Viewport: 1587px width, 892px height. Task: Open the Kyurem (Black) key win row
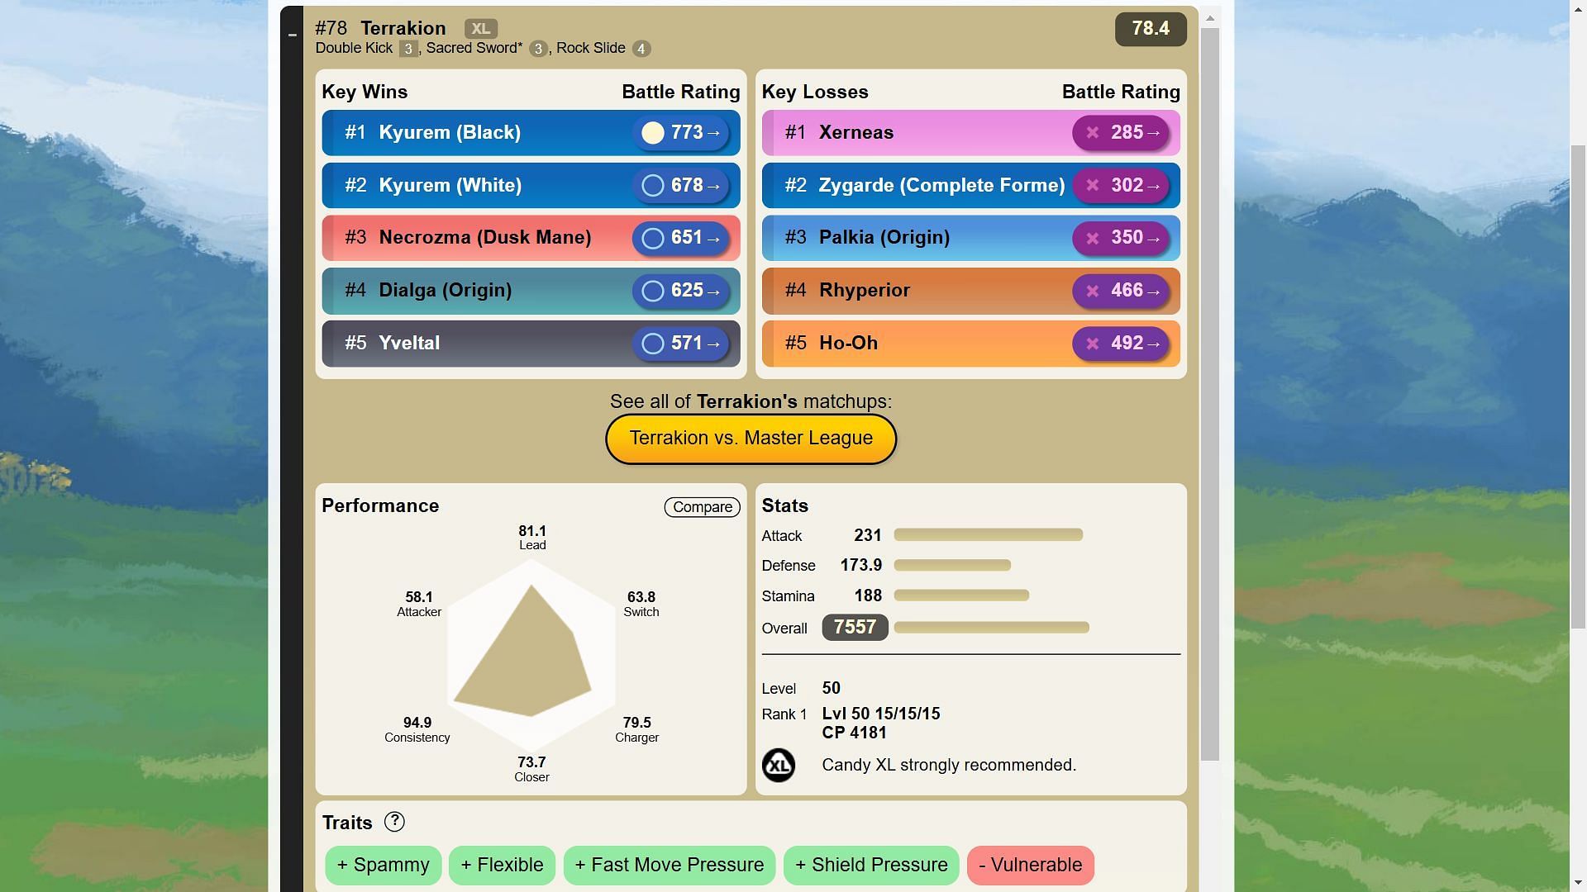coord(531,133)
